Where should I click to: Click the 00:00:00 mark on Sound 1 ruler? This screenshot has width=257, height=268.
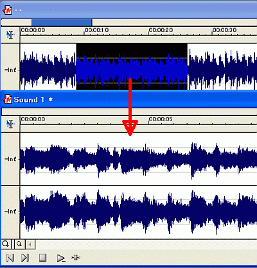[x=33, y=119]
